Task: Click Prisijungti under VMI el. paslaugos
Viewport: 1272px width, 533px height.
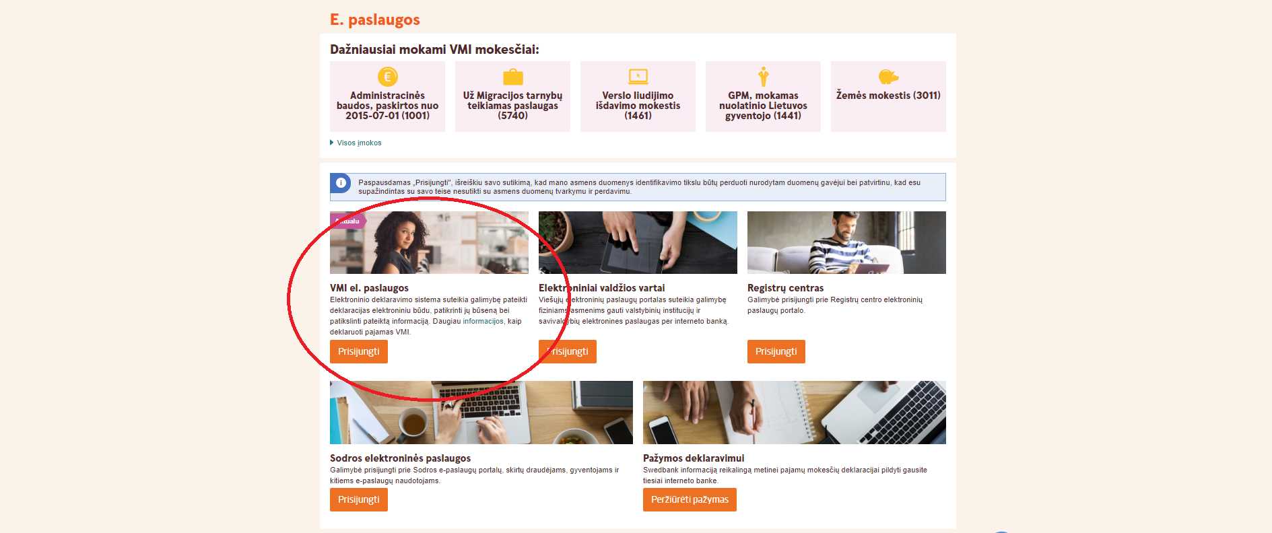Action: pos(359,351)
